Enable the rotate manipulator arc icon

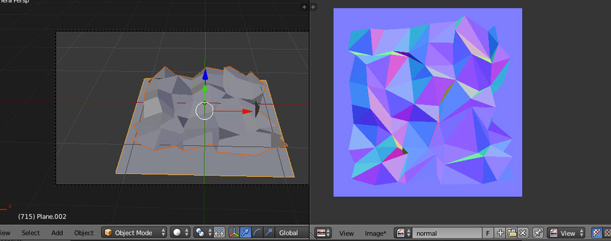[x=257, y=233]
